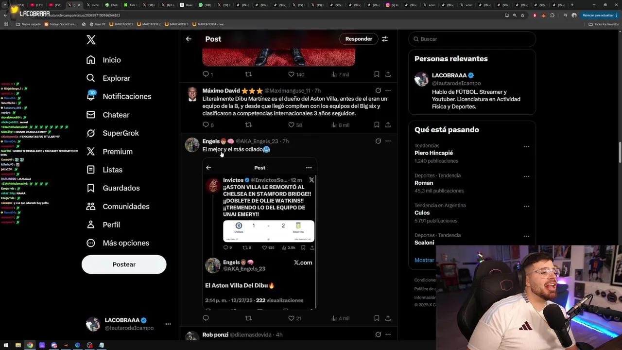The height and width of the screenshot is (350, 622).
Task: Open Roman trending topic
Action: coord(424,183)
